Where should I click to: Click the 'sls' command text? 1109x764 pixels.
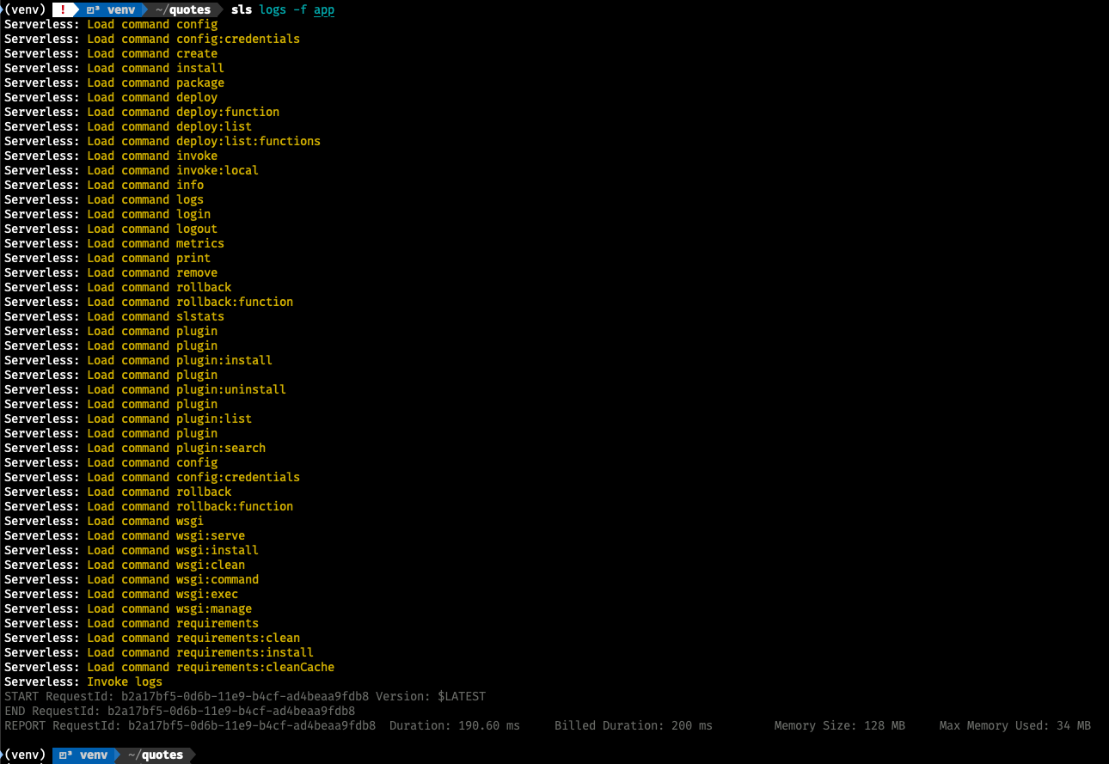tap(242, 9)
